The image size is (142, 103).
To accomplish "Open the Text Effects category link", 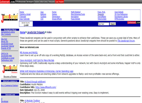I will [x=102, y=17].
